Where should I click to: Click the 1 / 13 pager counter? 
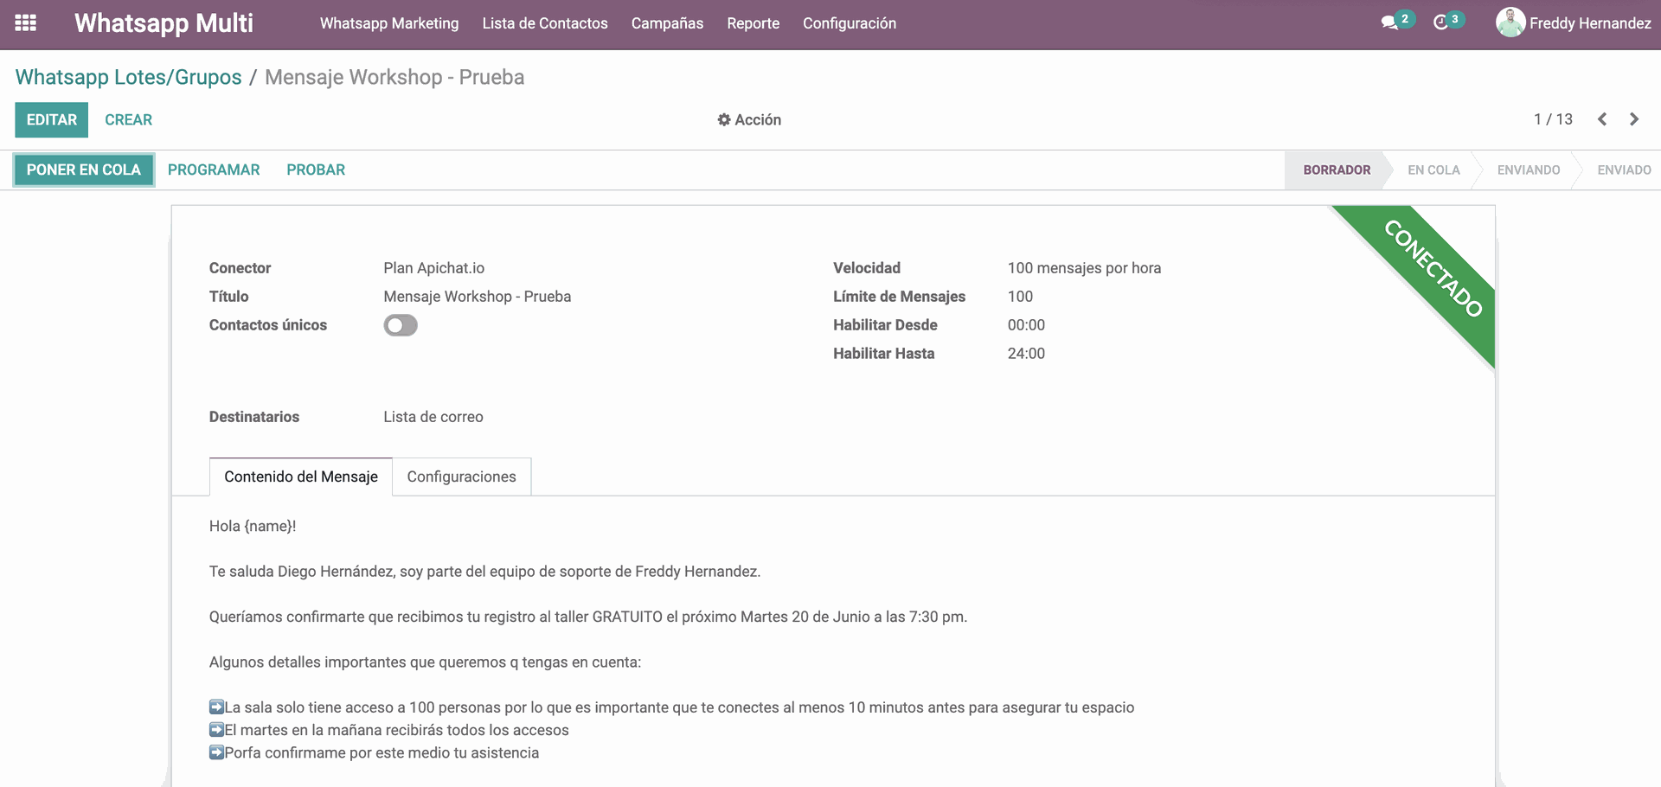coord(1553,119)
